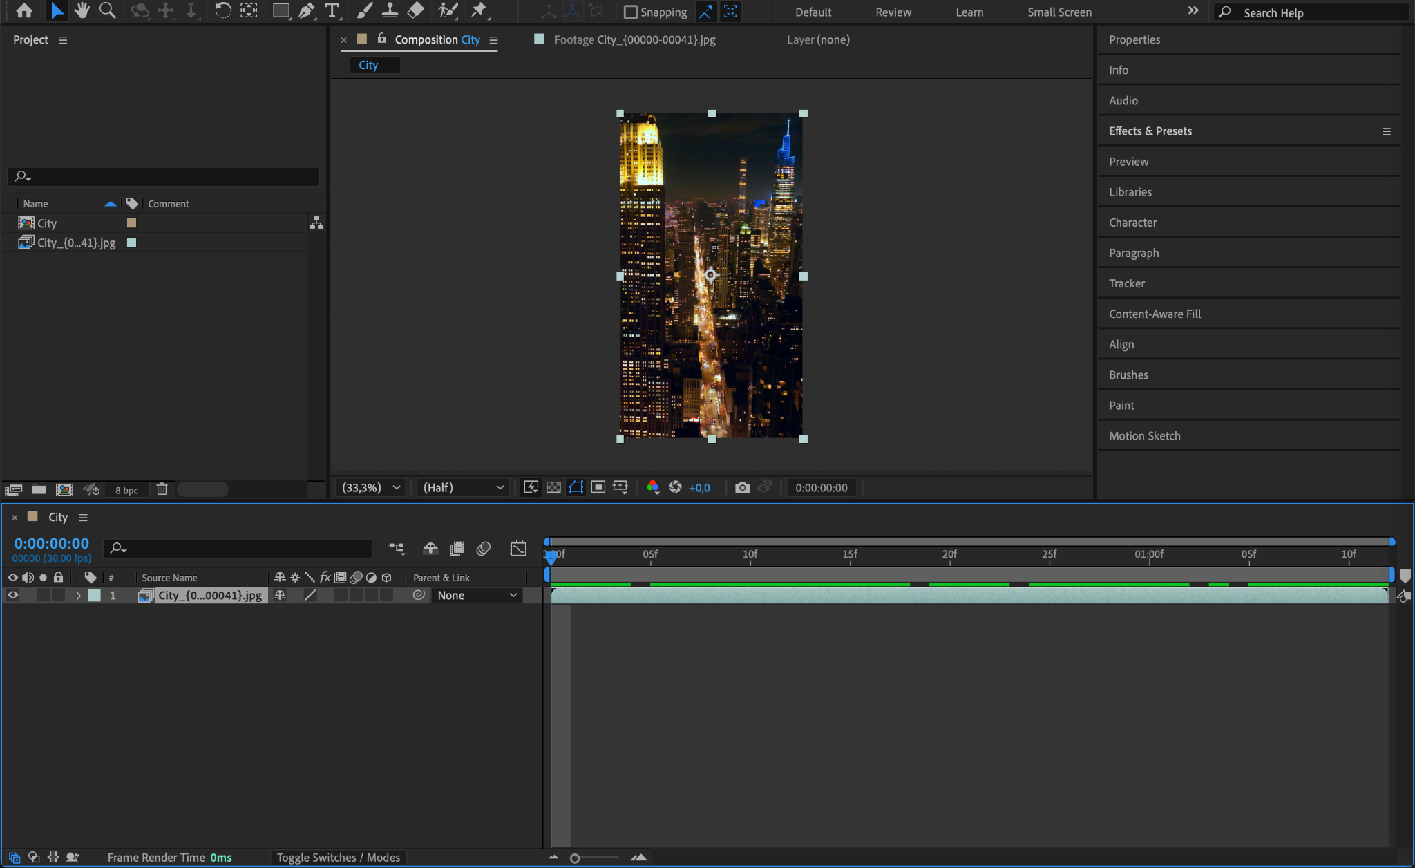Pick the Hand tool
Viewport: 1415px width, 868px height.
82,10
